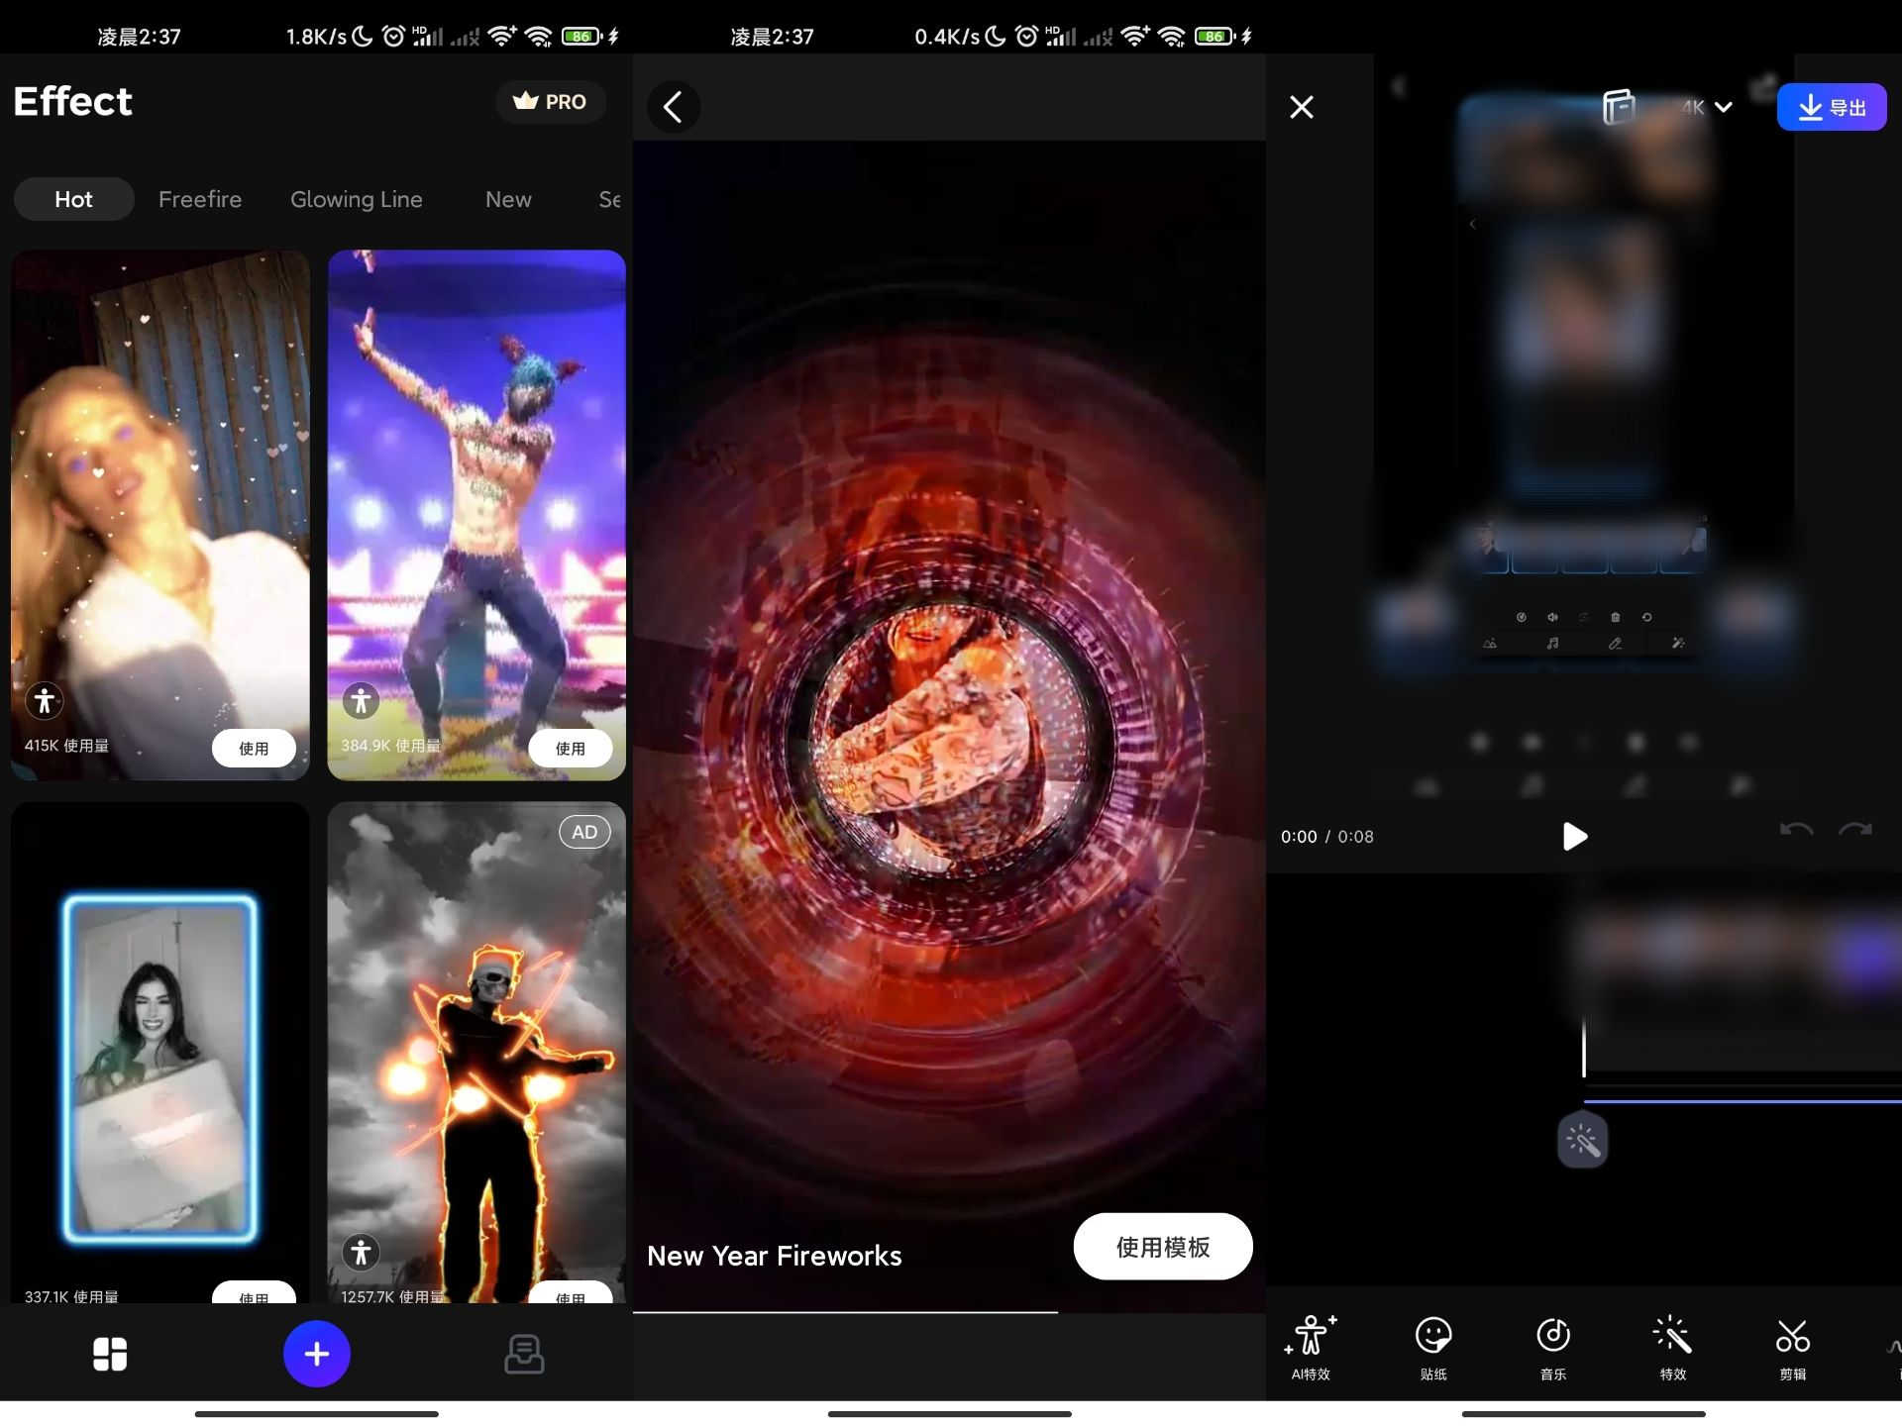Open the 剪辑 scissors tool

[1792, 1347]
